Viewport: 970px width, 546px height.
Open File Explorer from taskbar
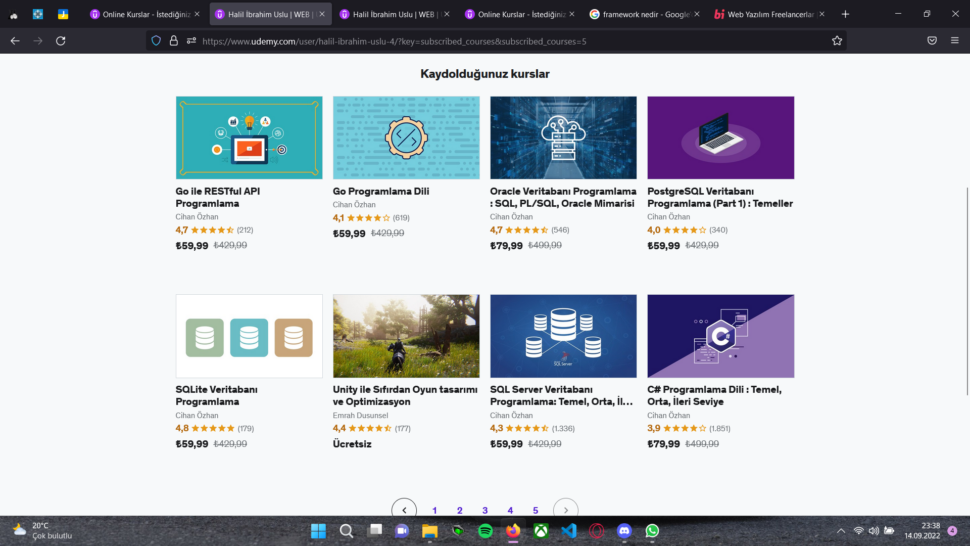(x=430, y=531)
